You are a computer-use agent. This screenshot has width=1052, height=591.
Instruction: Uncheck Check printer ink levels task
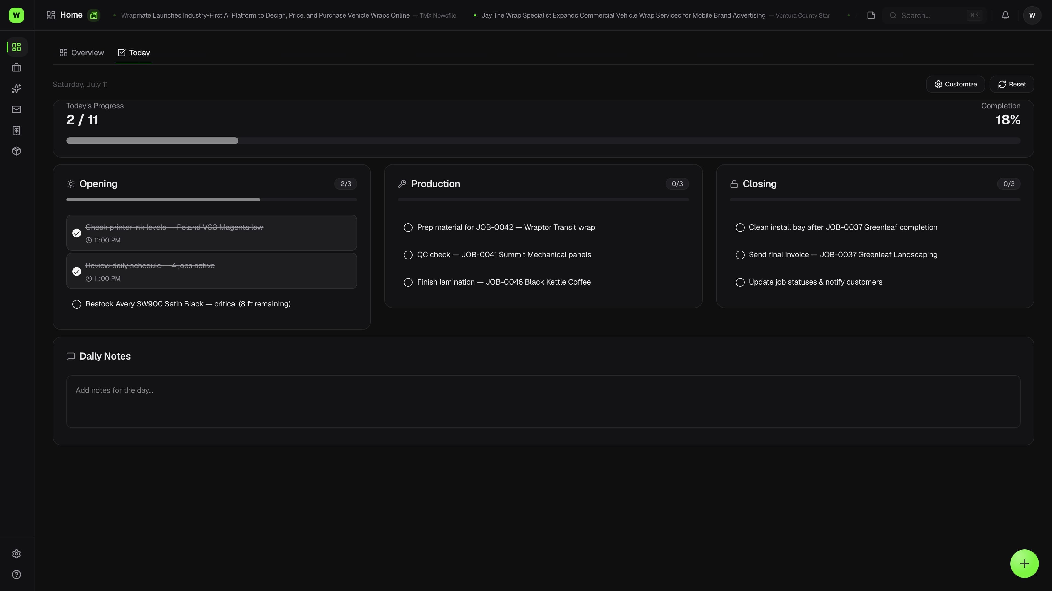click(76, 233)
